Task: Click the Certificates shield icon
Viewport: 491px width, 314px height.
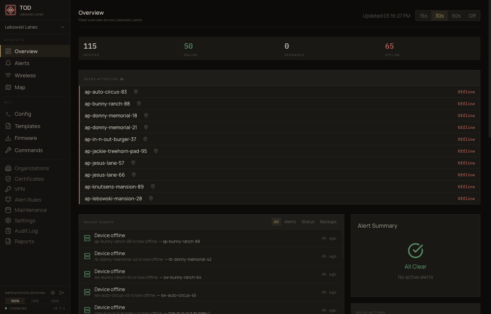Action: click(7, 179)
